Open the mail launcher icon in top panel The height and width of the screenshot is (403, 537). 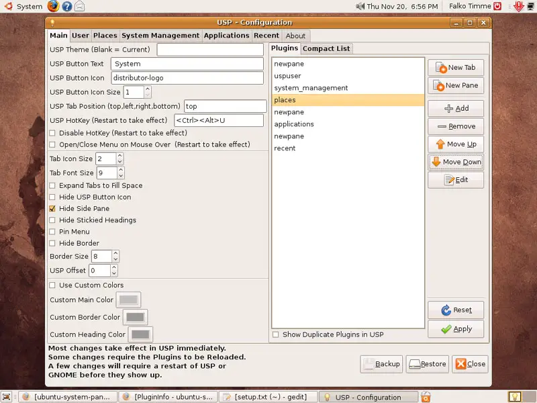79,6
